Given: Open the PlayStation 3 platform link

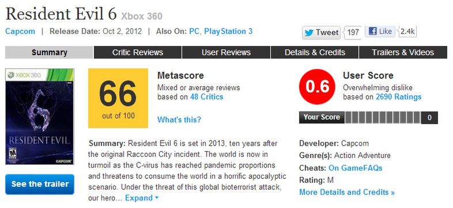Looking at the screenshot, I should click(x=228, y=31).
